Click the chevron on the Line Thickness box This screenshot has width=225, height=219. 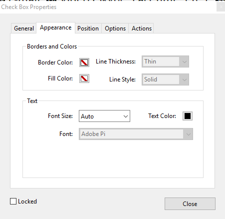coord(184,61)
